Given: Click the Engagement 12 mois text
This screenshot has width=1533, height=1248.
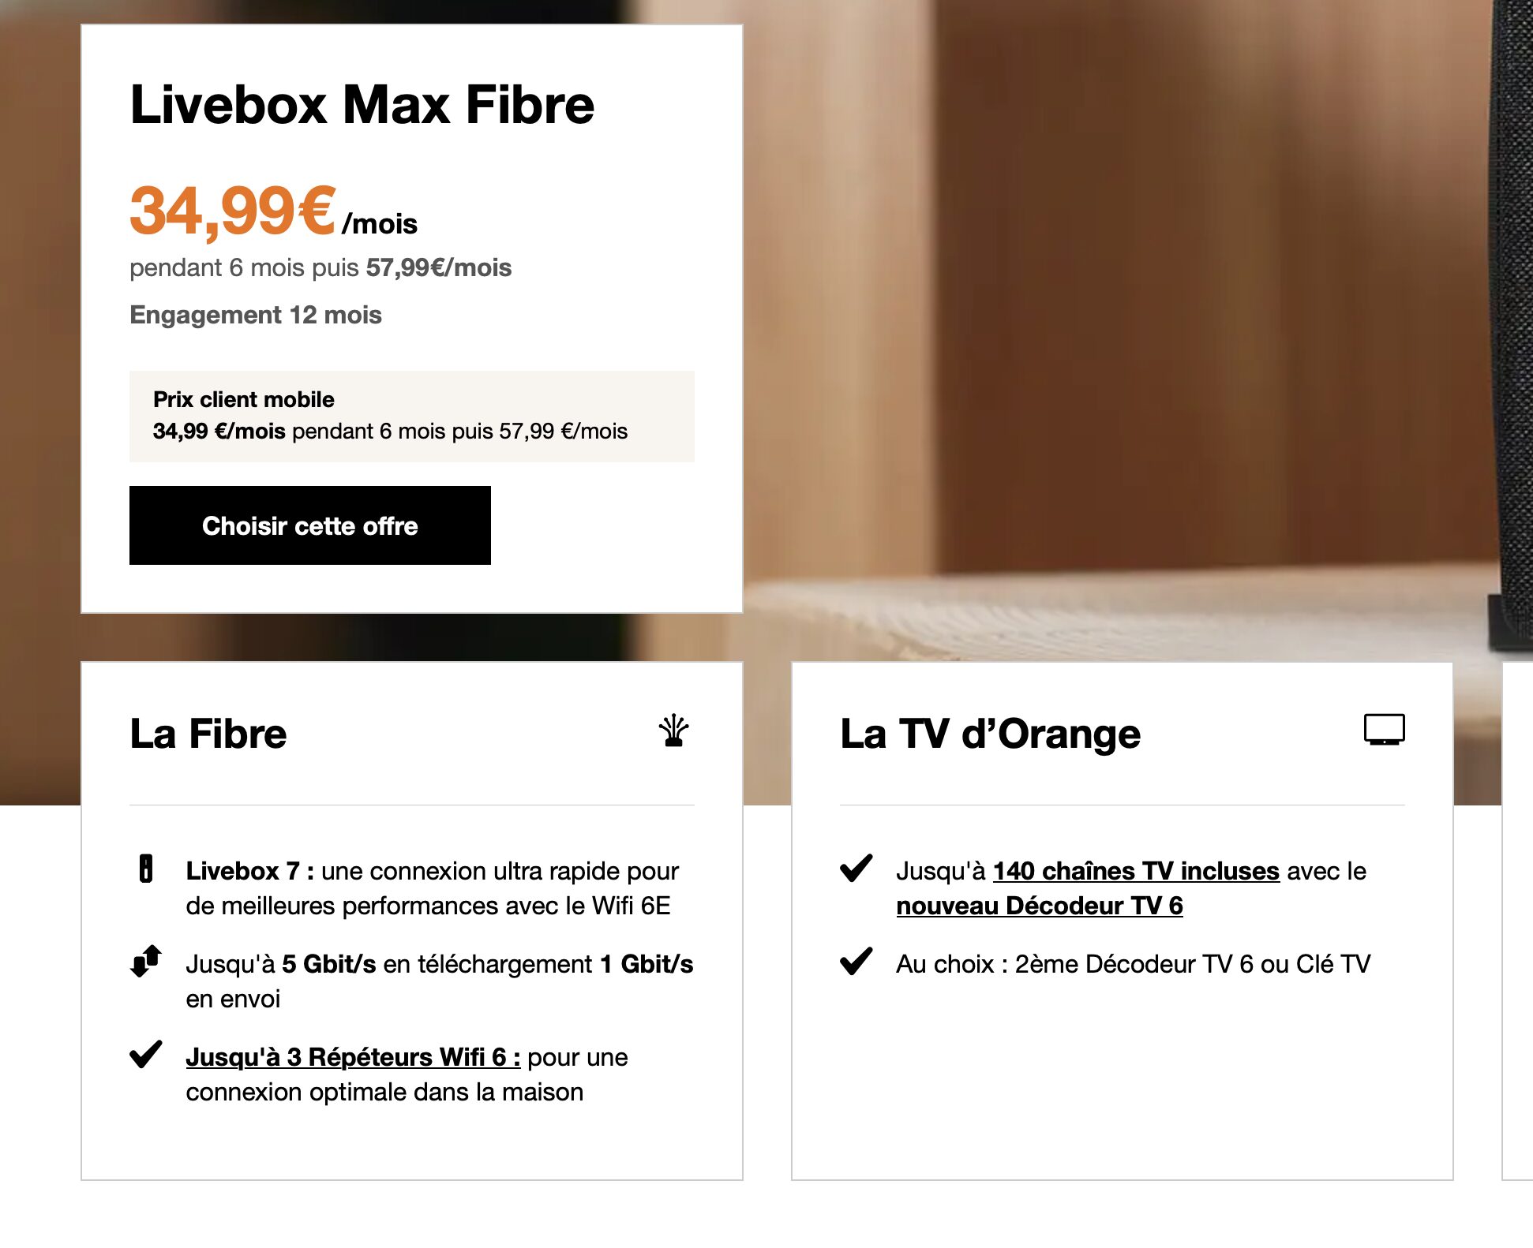Looking at the screenshot, I should 256,315.
